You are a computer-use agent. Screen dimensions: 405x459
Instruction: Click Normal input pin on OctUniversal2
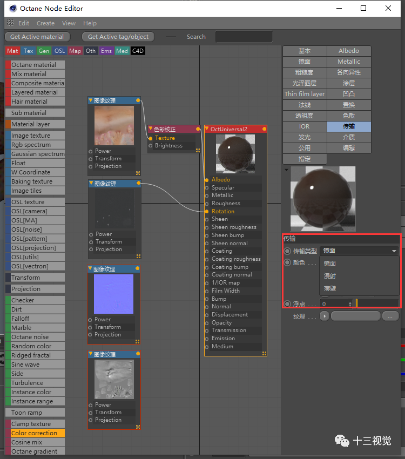click(207, 307)
